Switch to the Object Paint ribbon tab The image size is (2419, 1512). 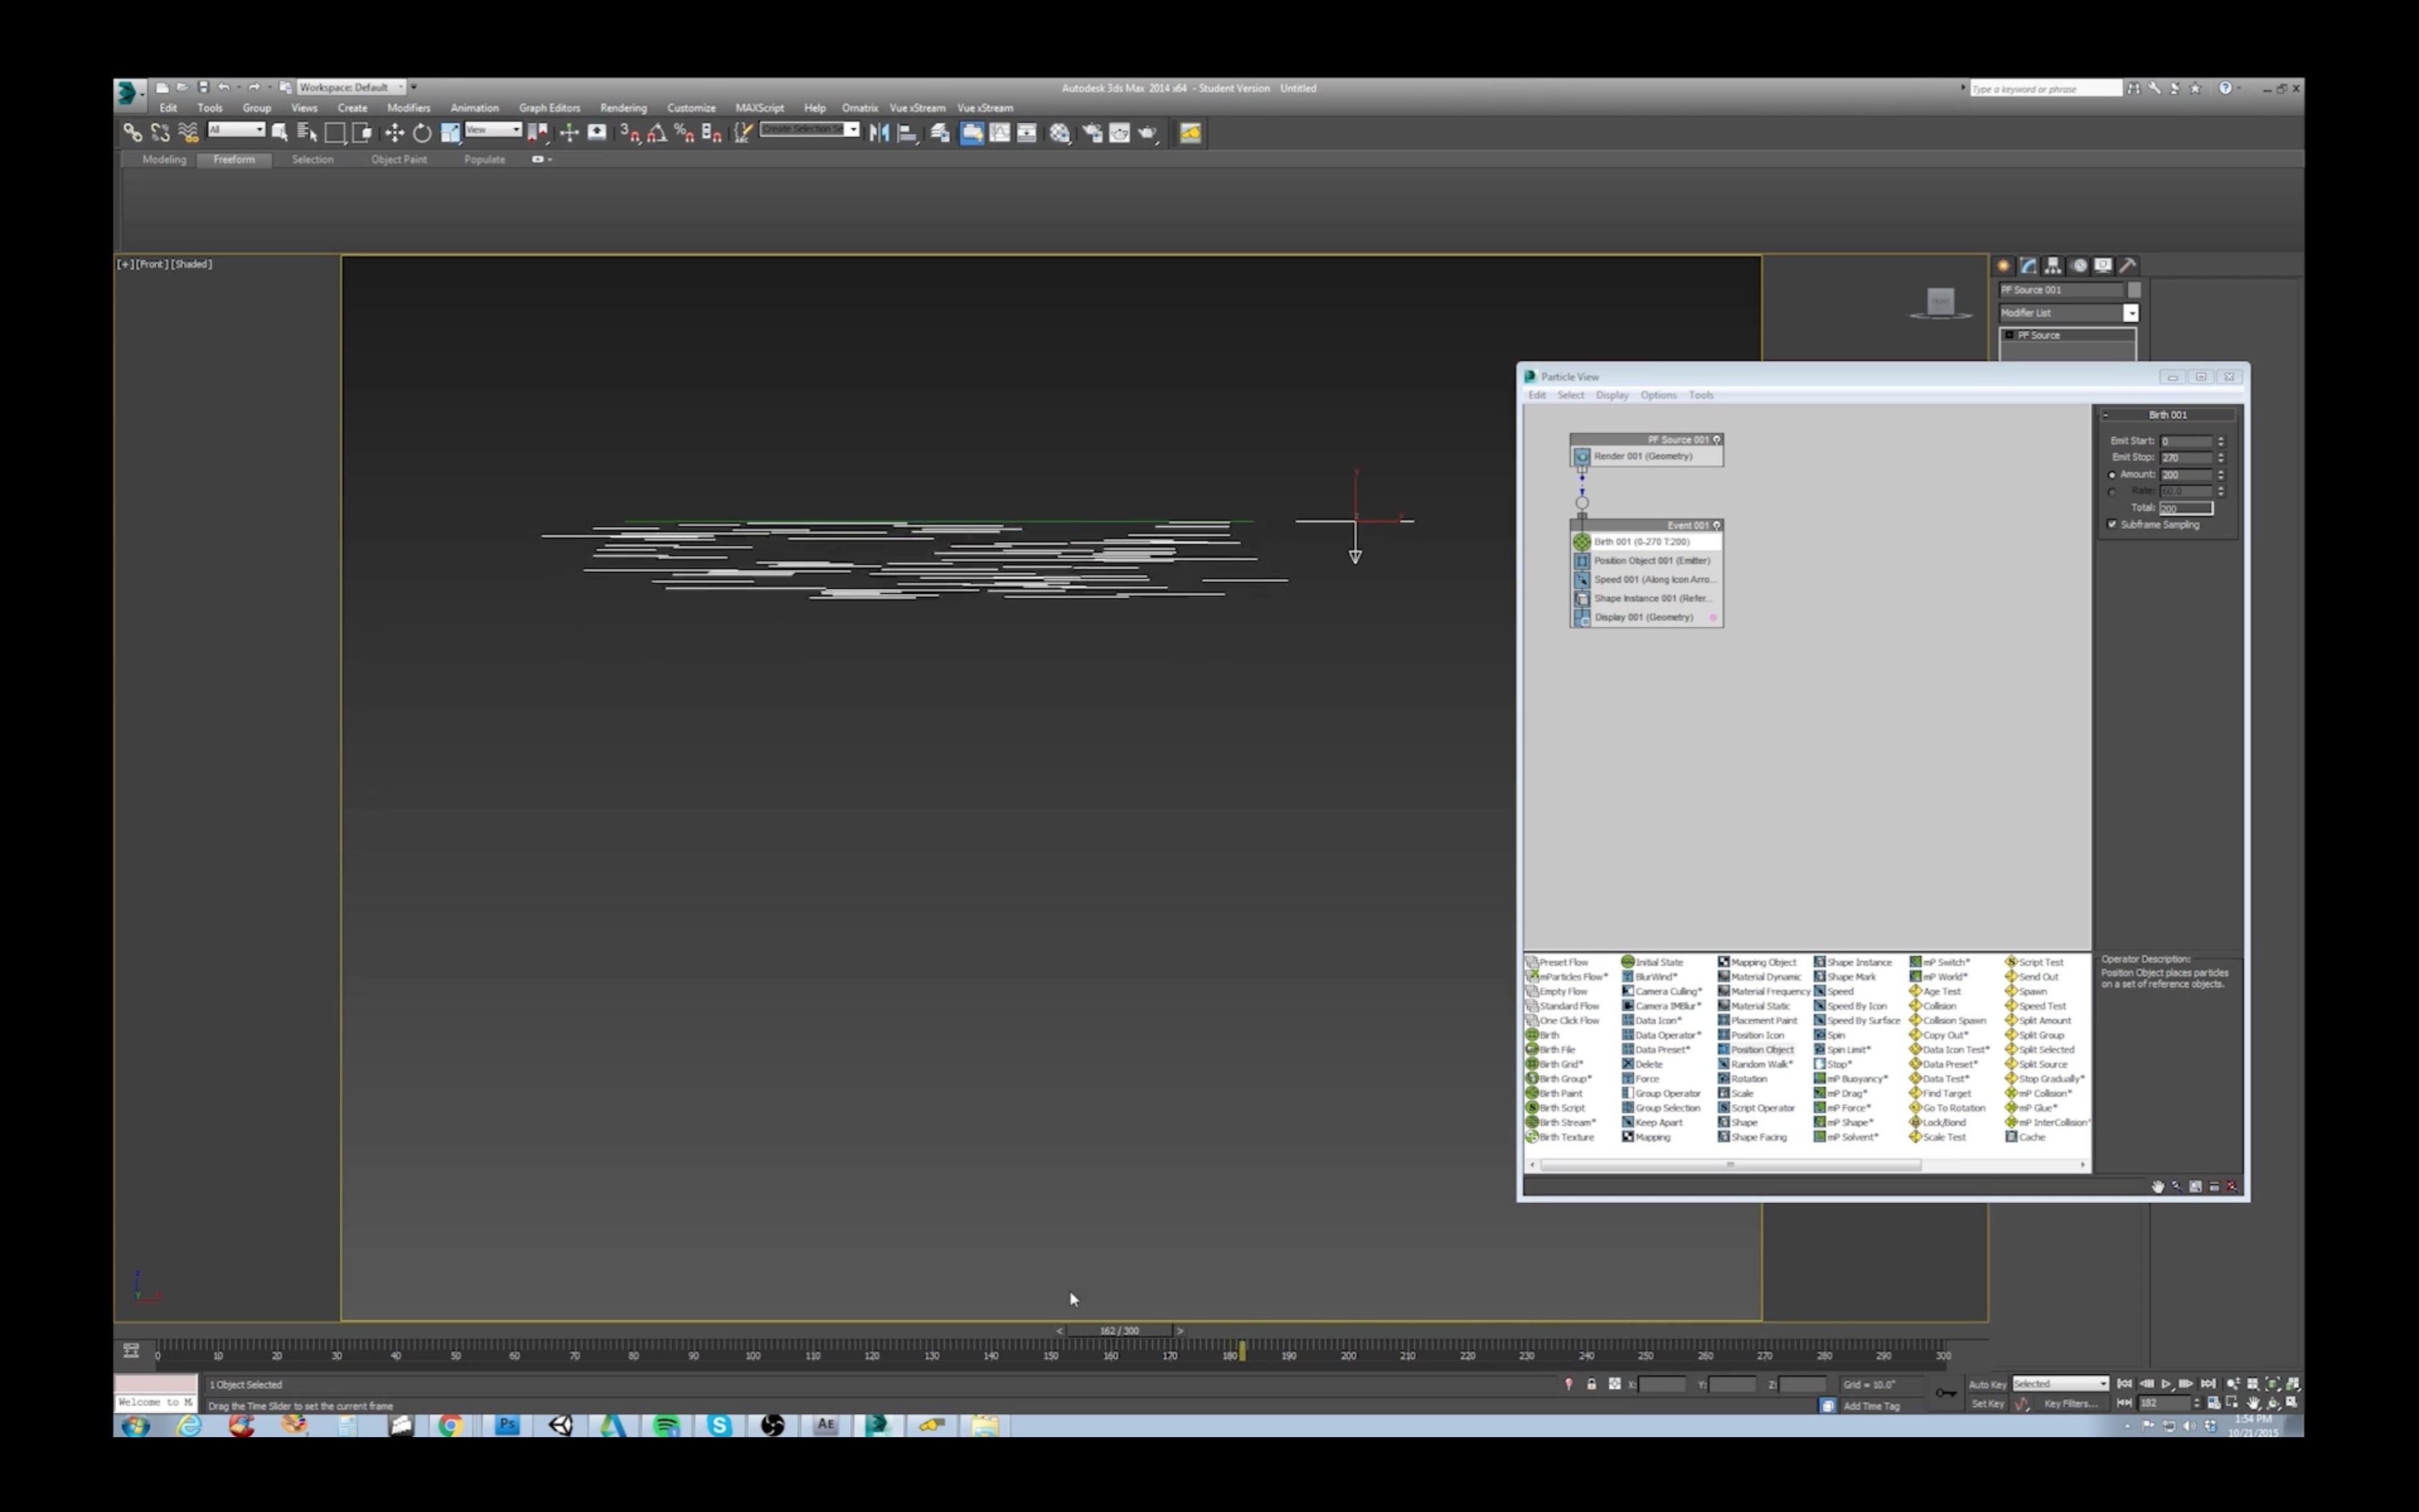click(x=399, y=159)
